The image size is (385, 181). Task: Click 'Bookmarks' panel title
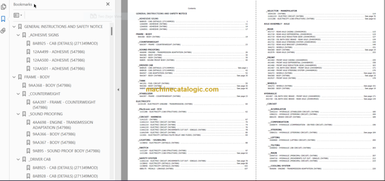point(23,5)
